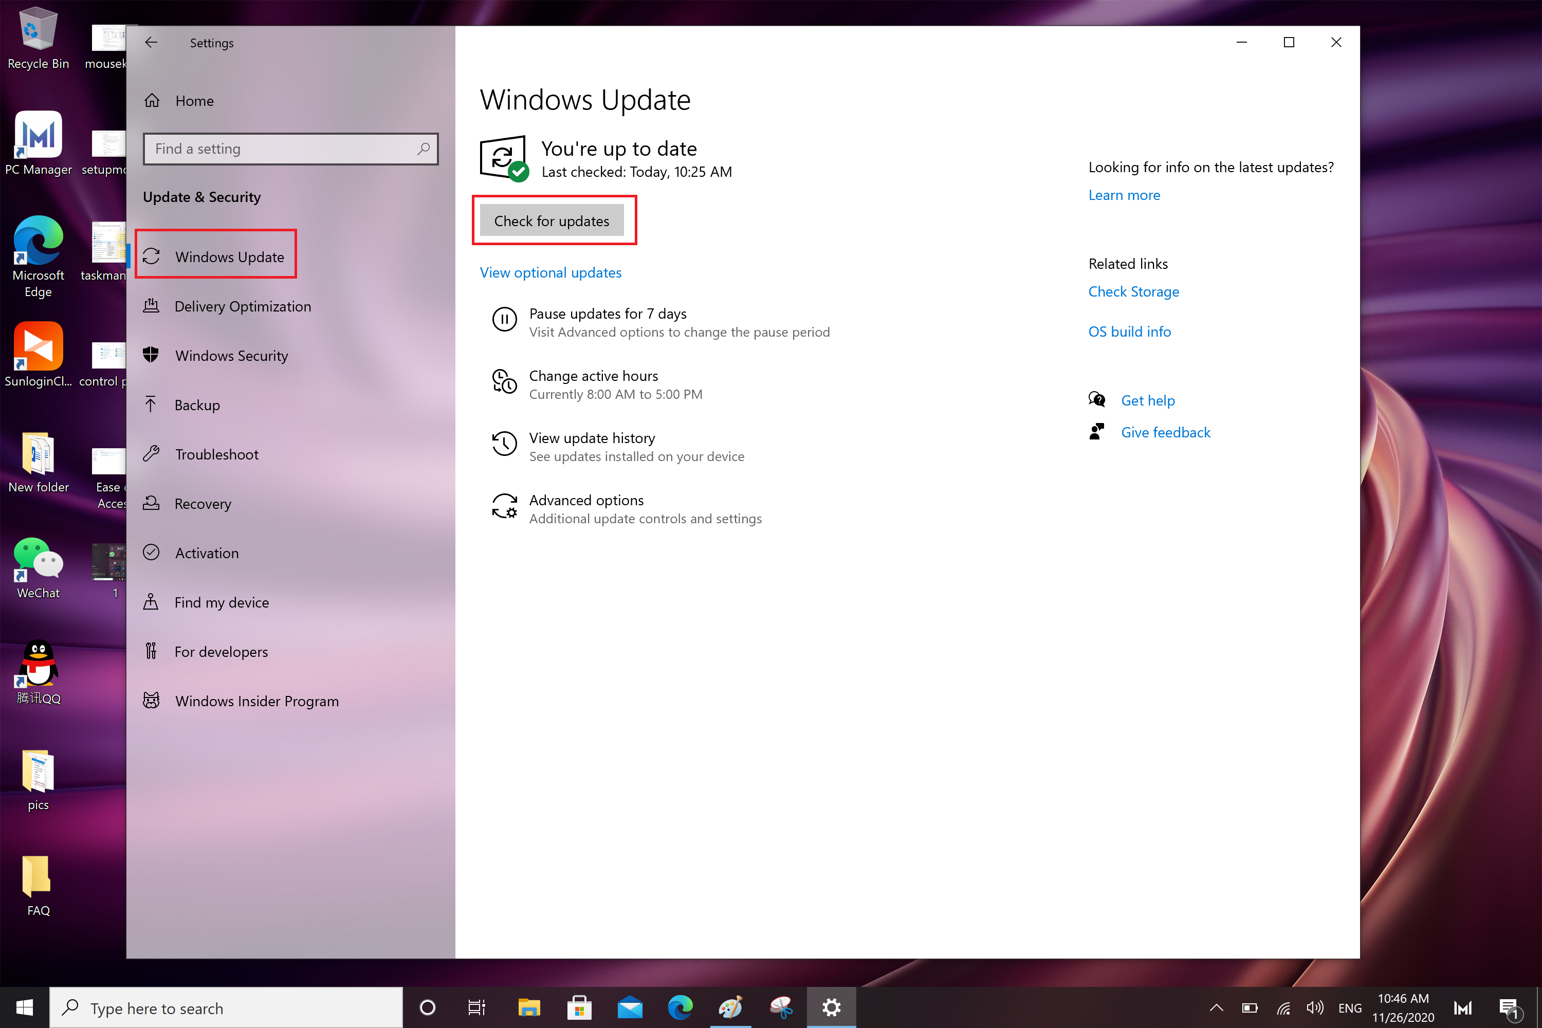This screenshot has width=1542, height=1028.
Task: Click the Give feedback link
Action: tap(1165, 432)
